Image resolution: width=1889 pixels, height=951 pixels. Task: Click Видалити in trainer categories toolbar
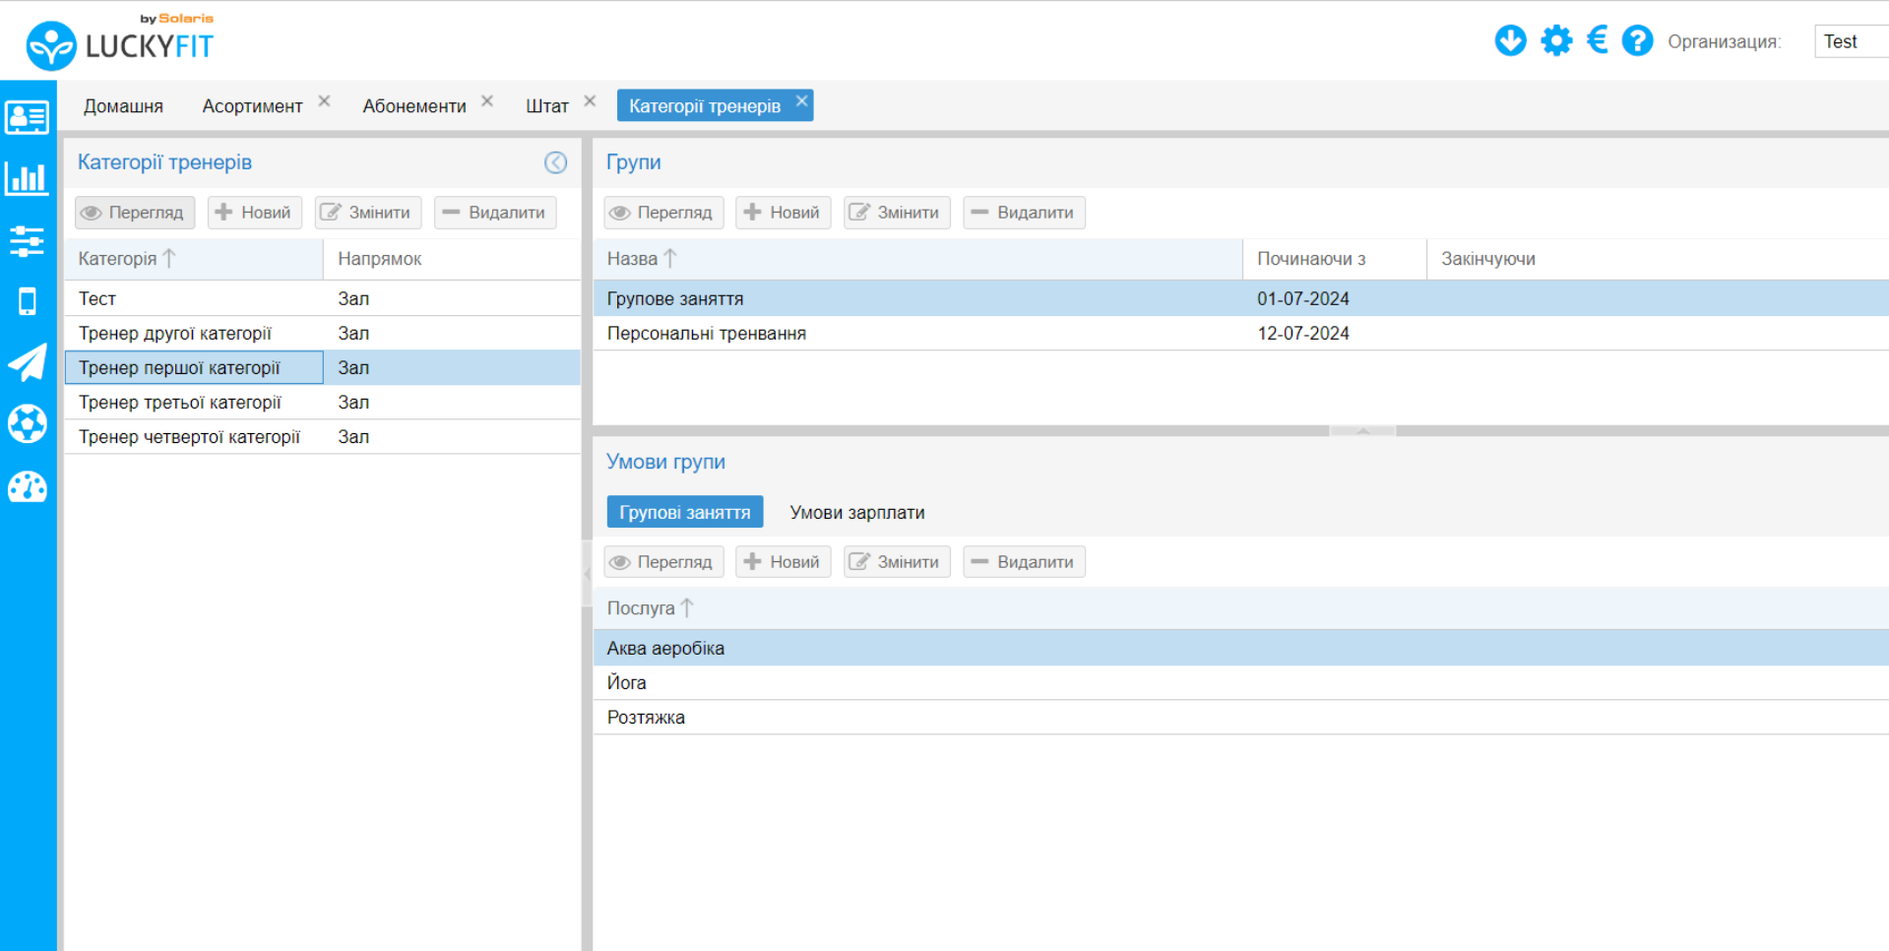point(495,213)
